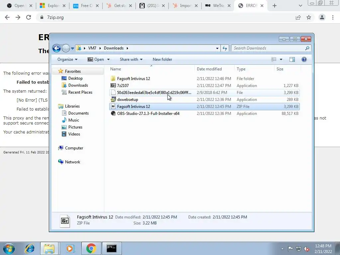Expand the Open button dropdown arrow
340x255 pixels.
click(109, 59)
